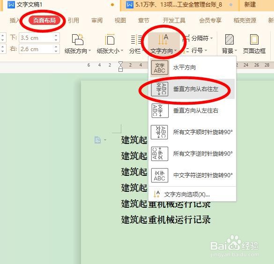Screen dimensions: 274x264
Task: Select the 垂直方向从右往左 icon
Action: pyautogui.click(x=160, y=89)
